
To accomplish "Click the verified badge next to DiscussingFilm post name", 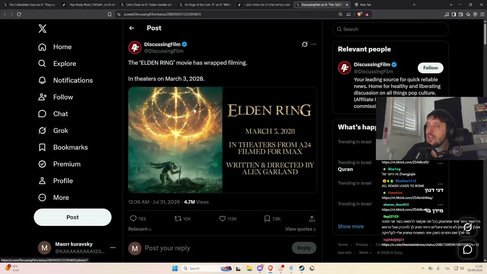I will pos(185,45).
